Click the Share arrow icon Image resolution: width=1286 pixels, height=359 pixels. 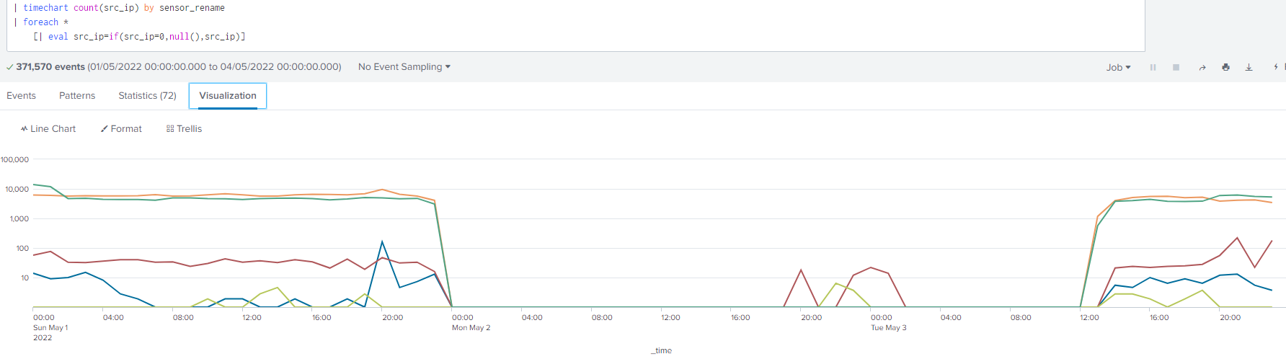(x=1202, y=67)
